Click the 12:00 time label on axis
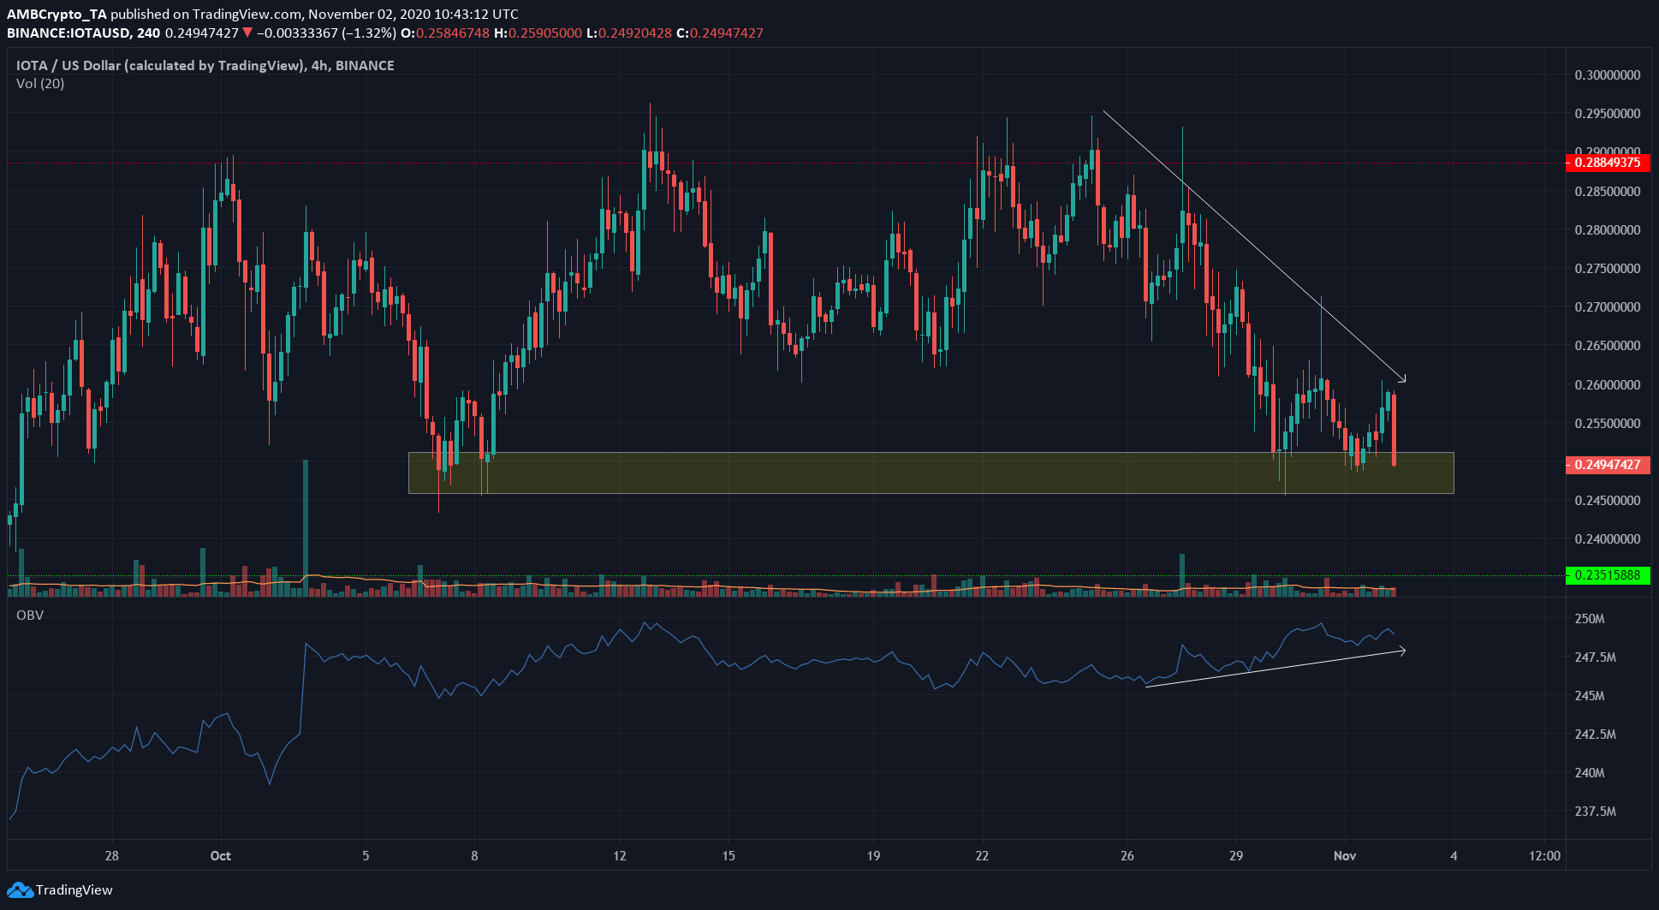The height and width of the screenshot is (910, 1659). click(x=1544, y=856)
